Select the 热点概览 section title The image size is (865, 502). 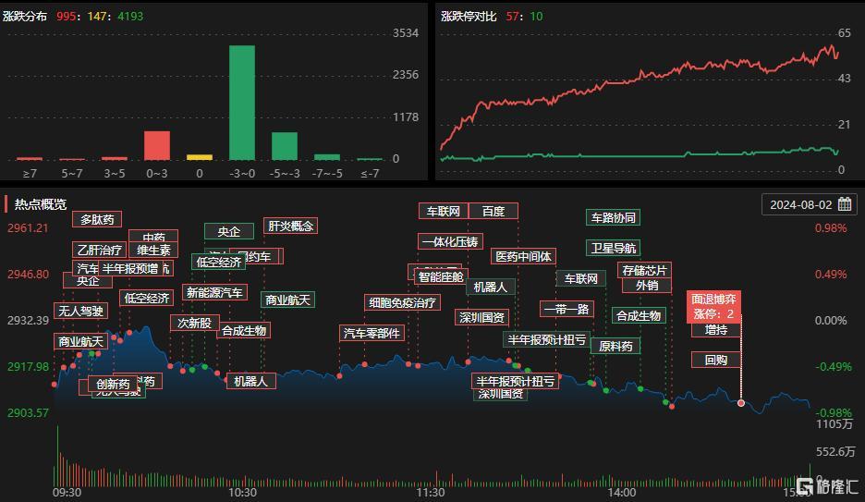[x=41, y=204]
